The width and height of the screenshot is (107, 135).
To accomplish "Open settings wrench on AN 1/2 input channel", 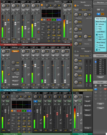I will (x=9, y=29).
